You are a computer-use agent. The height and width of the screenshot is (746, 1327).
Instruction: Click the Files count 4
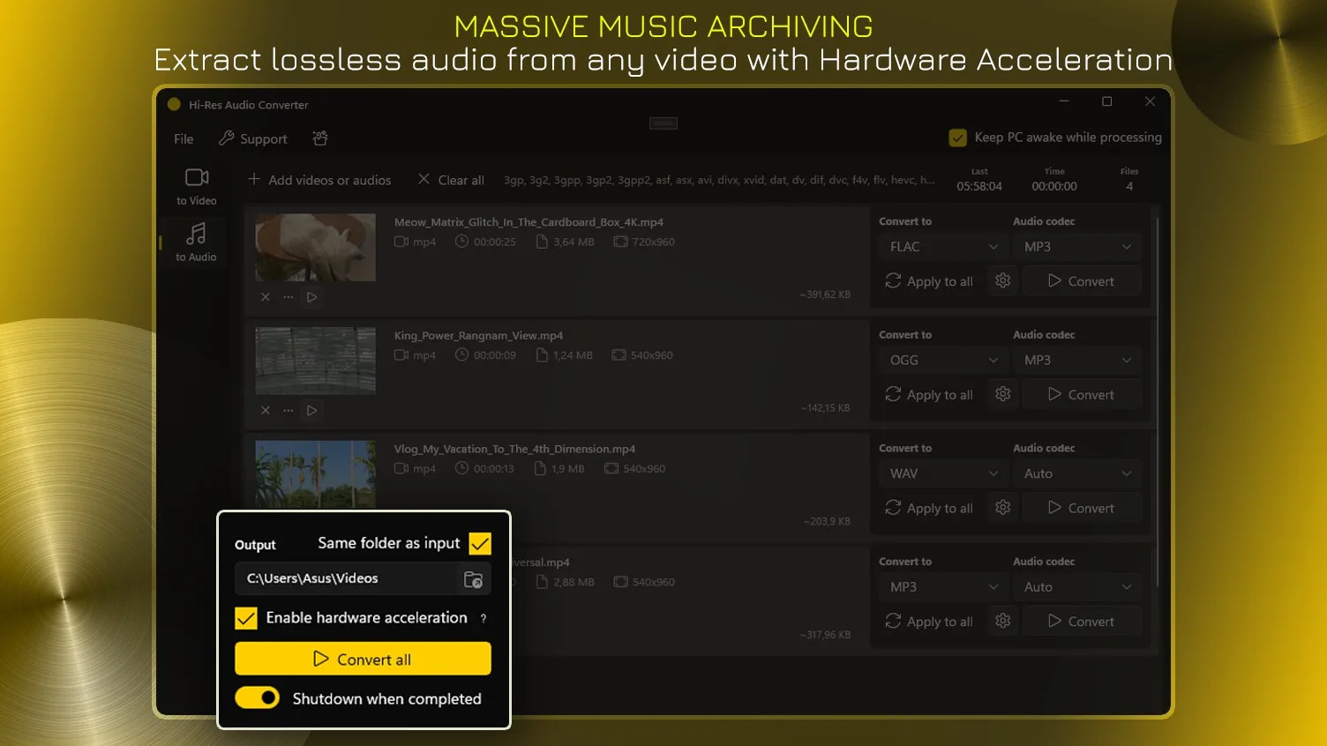point(1129,186)
